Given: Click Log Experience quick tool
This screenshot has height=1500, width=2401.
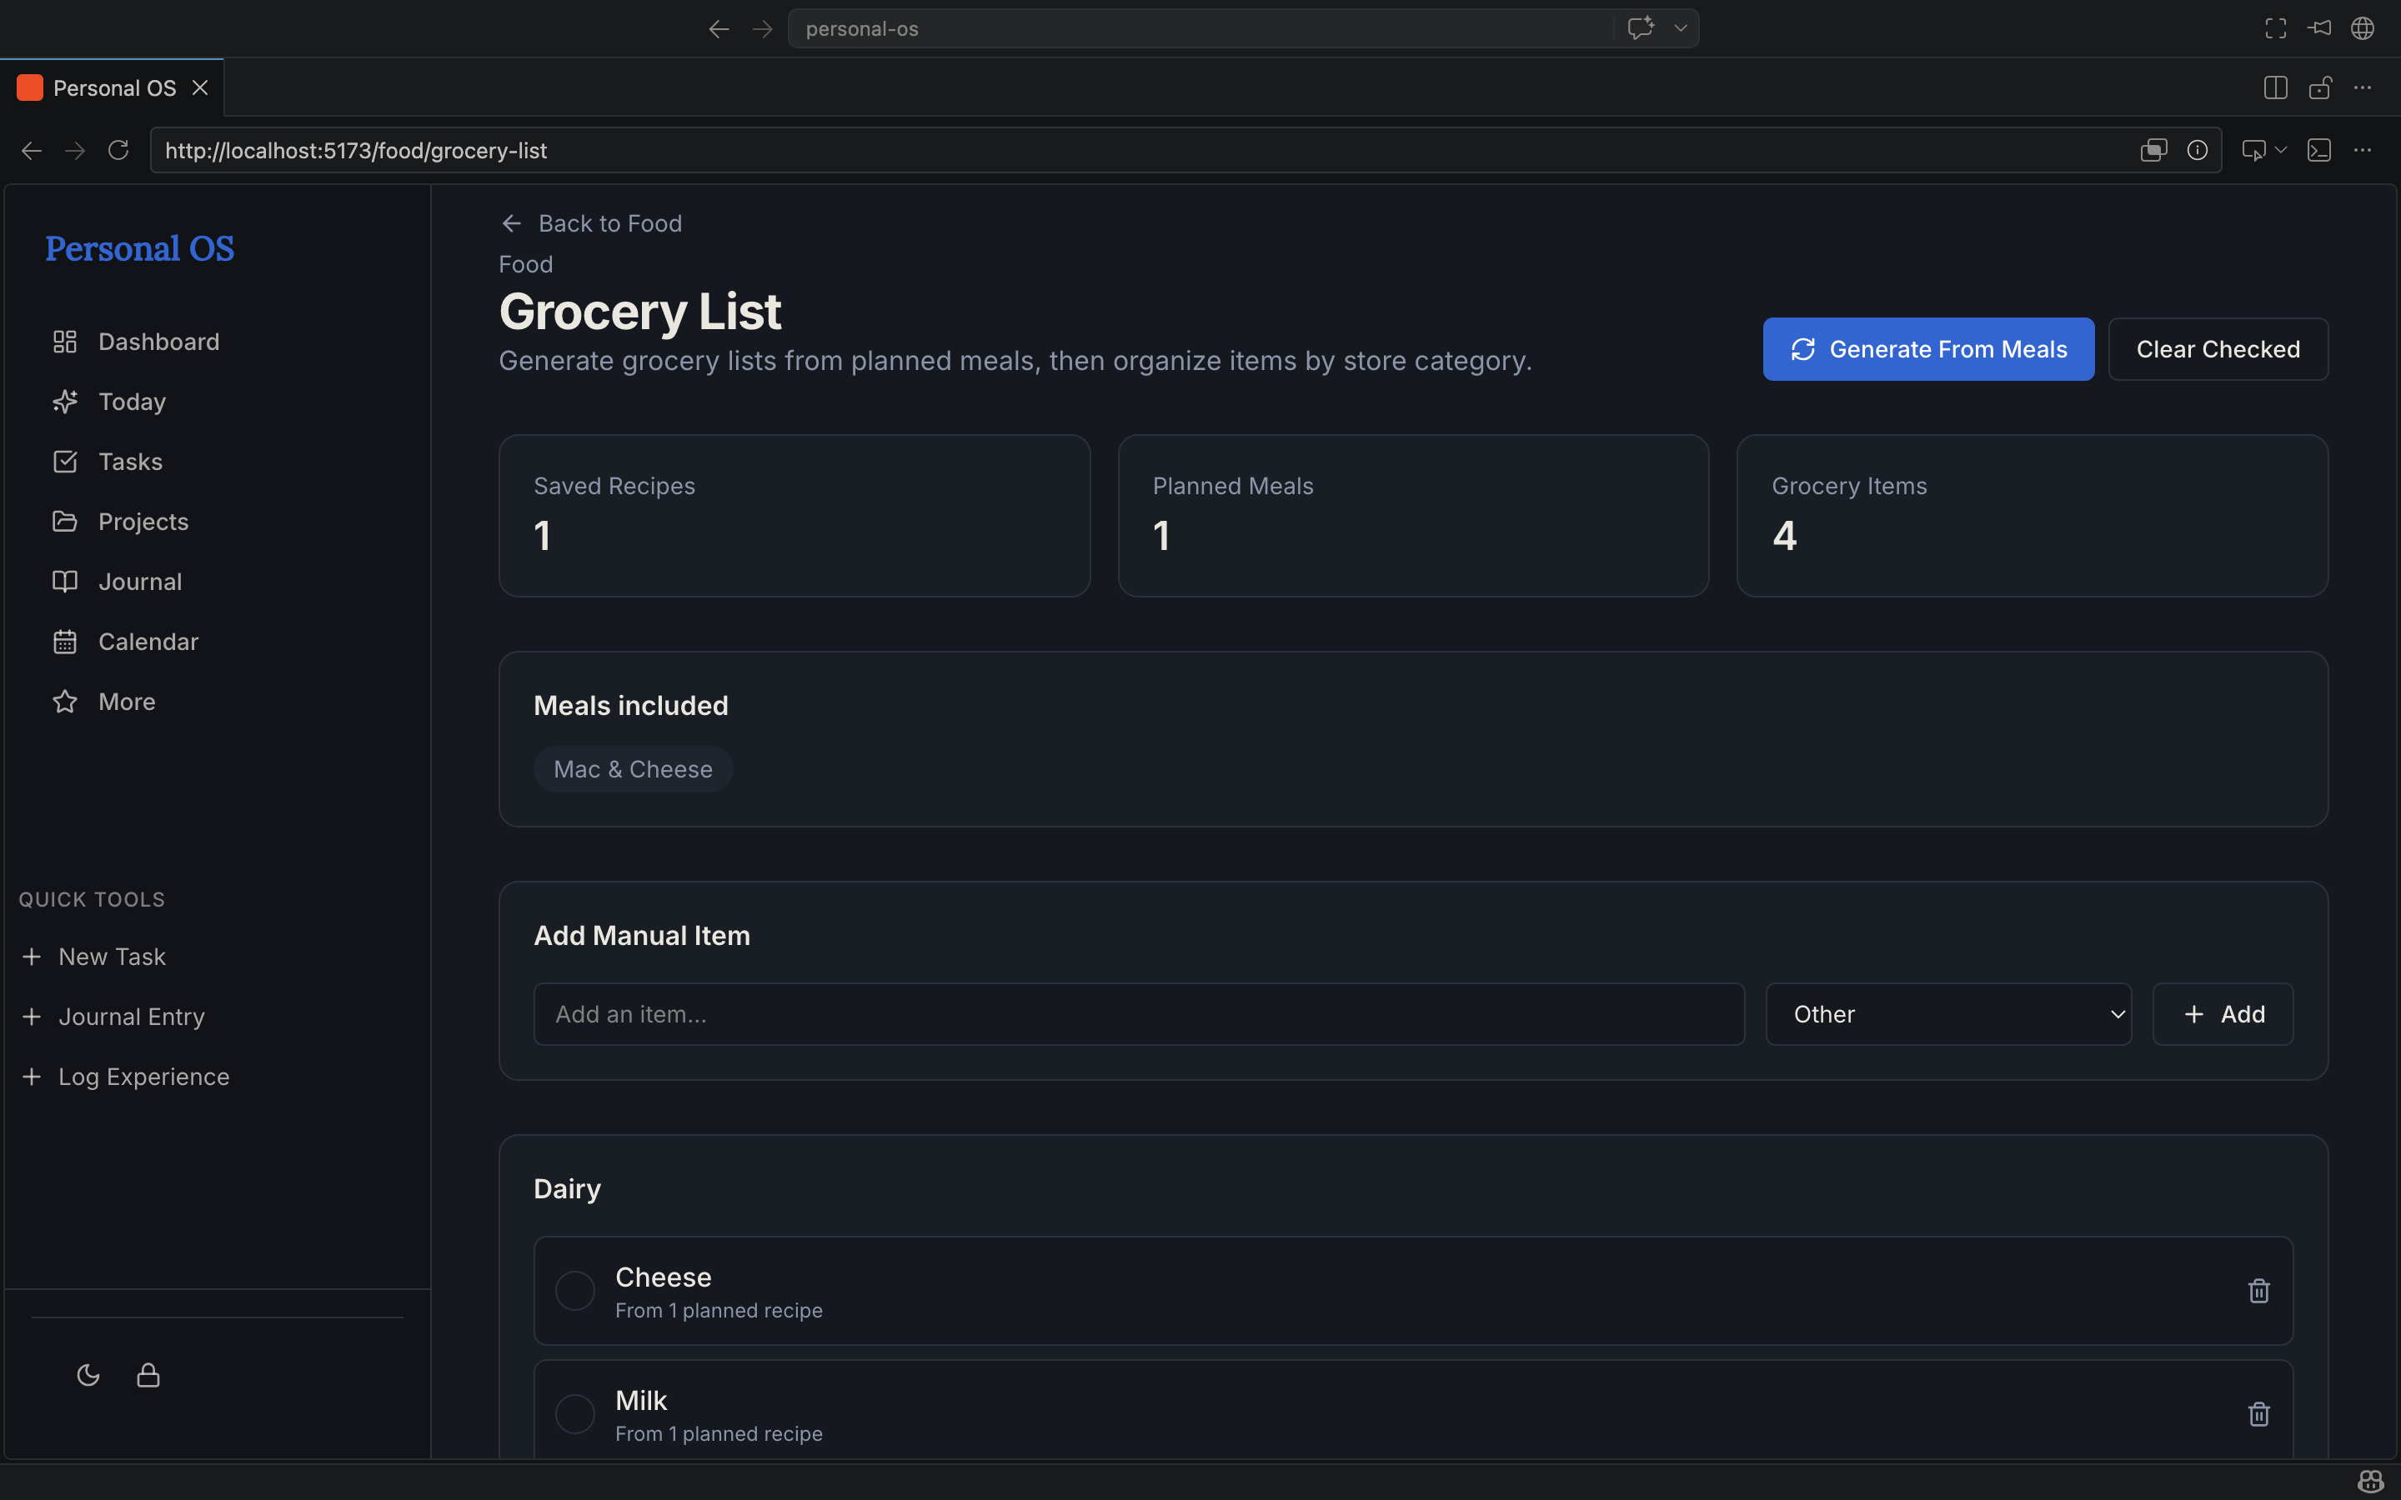Looking at the screenshot, I should coord(125,1077).
